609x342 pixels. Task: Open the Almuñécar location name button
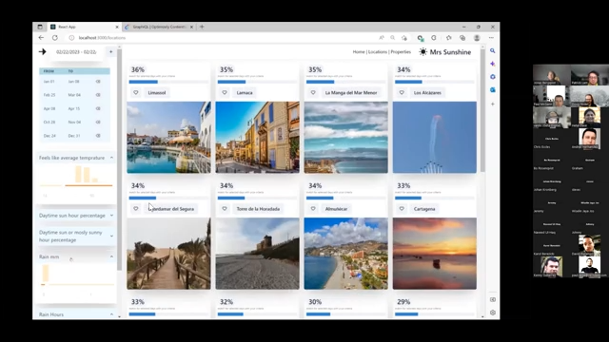tap(336, 209)
